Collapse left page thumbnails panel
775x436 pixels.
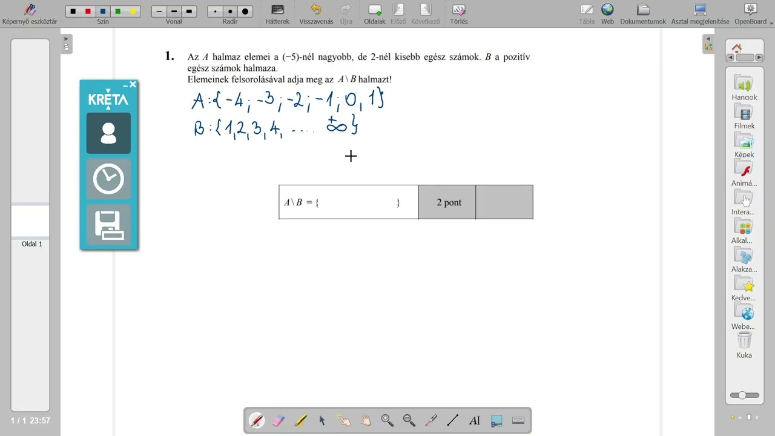coord(67,44)
